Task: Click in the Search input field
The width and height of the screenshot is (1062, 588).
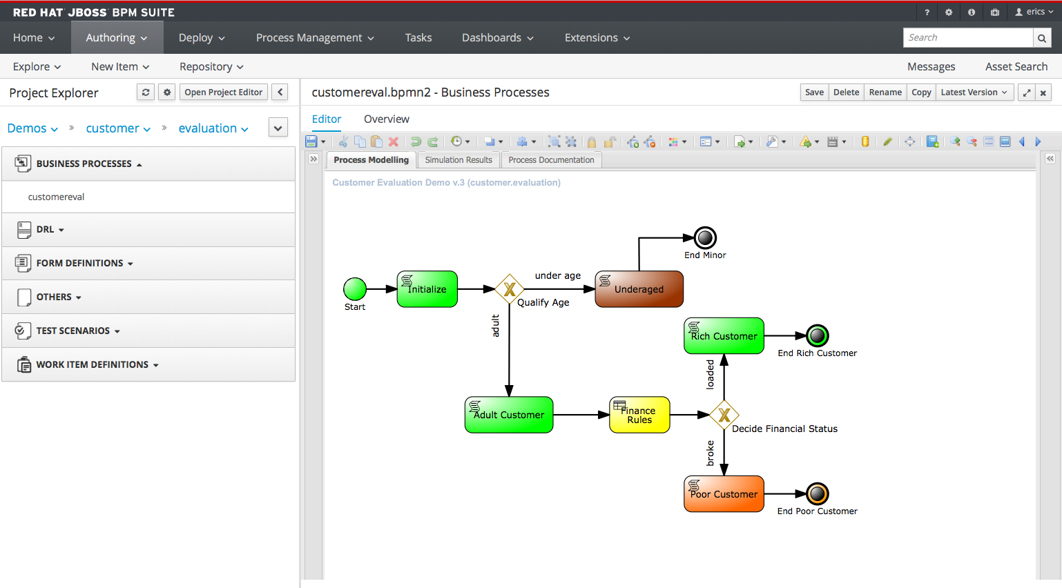Action: tap(968, 37)
